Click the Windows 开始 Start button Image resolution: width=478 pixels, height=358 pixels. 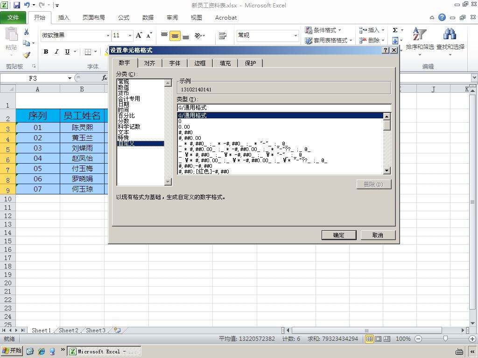(x=12, y=351)
